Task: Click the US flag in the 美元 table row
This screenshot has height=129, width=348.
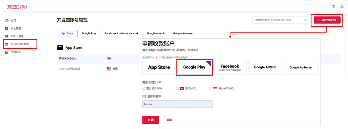Action: (109, 69)
